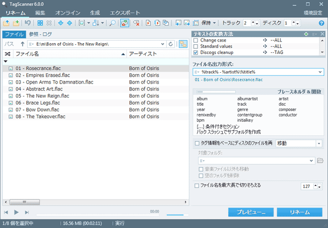Click the play button in player
The image size is (328, 228).
pyautogui.click(x=16, y=212)
